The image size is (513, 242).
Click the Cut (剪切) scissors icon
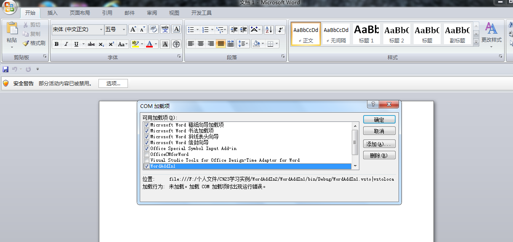pyautogui.click(x=26, y=25)
